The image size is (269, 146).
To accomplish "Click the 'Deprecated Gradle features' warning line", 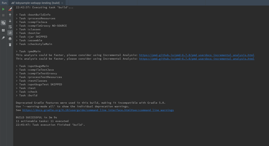I will click(91, 103).
